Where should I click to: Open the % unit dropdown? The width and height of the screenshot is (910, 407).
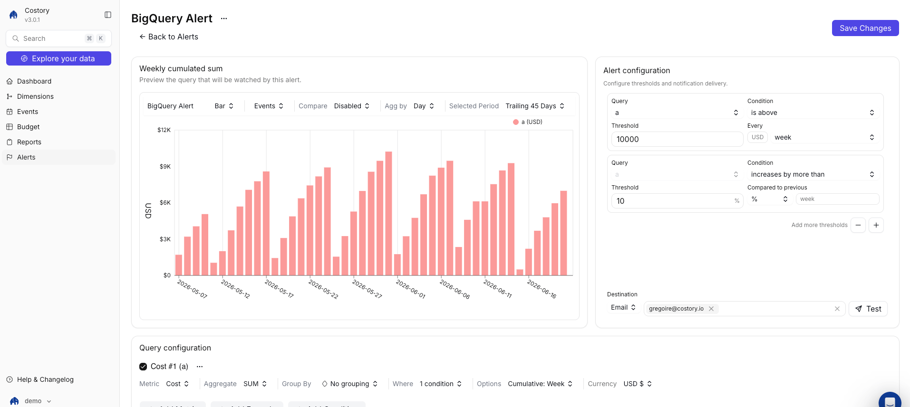click(x=769, y=199)
